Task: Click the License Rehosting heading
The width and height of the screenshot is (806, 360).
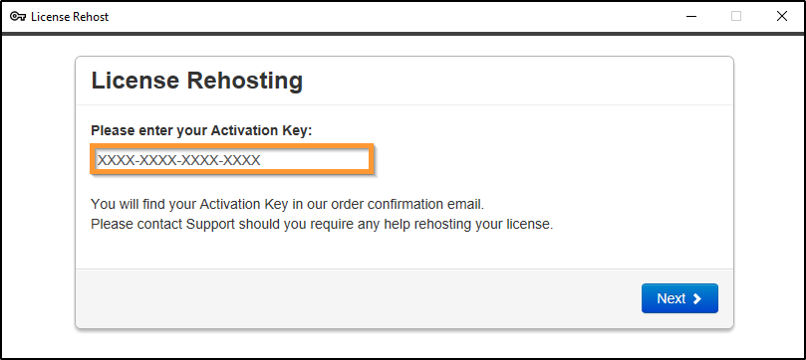Action: 197,81
